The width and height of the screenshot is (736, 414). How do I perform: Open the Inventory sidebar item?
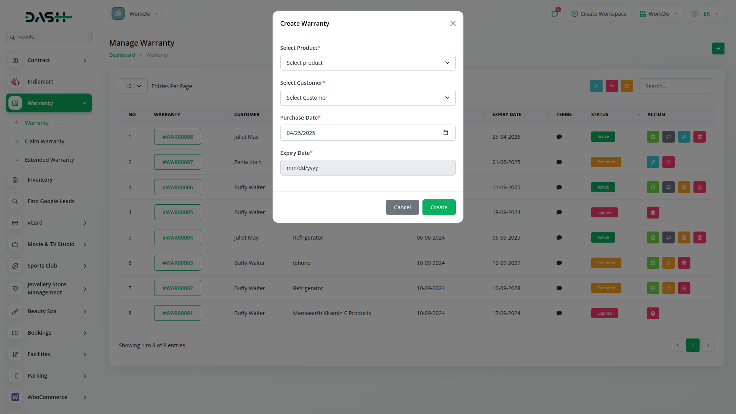40,180
